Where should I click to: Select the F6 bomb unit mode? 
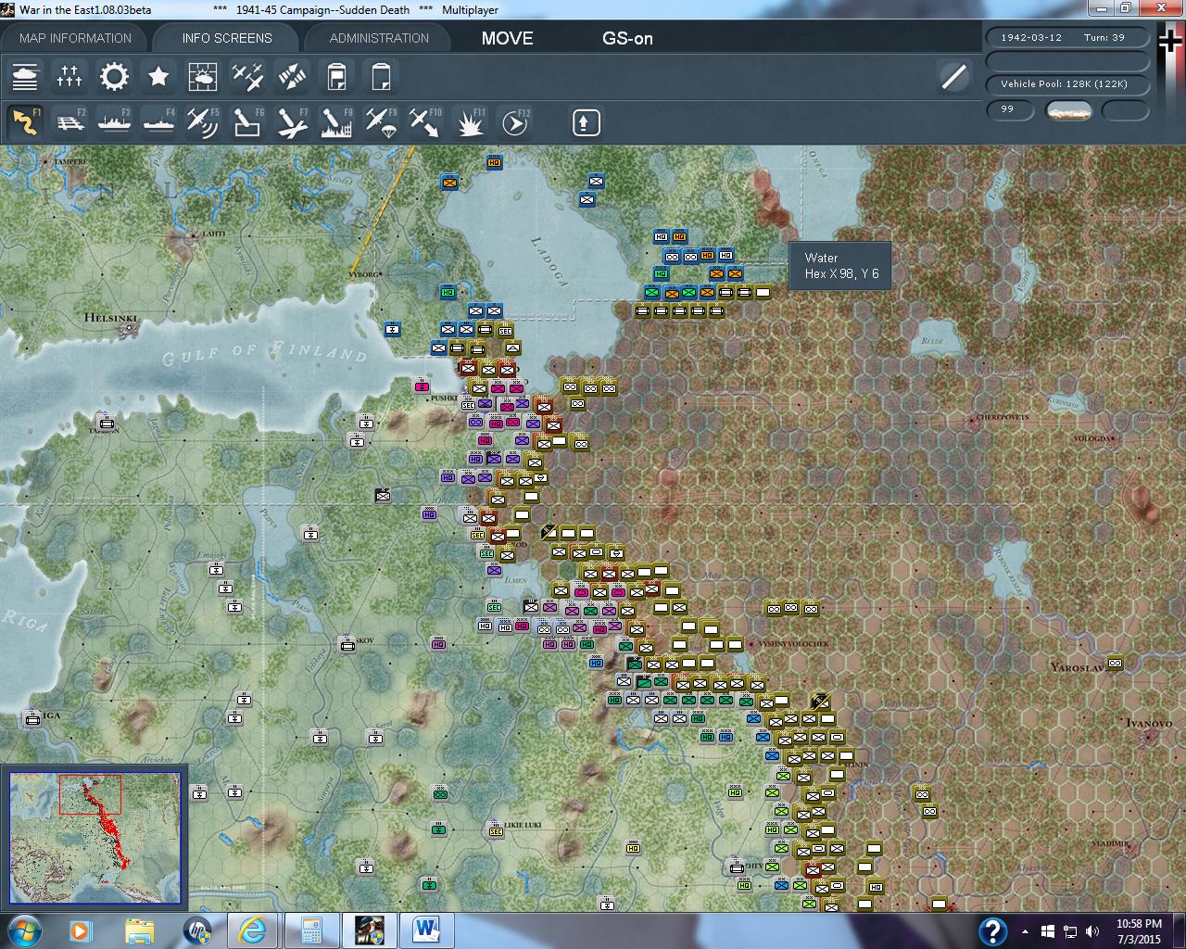point(248,122)
